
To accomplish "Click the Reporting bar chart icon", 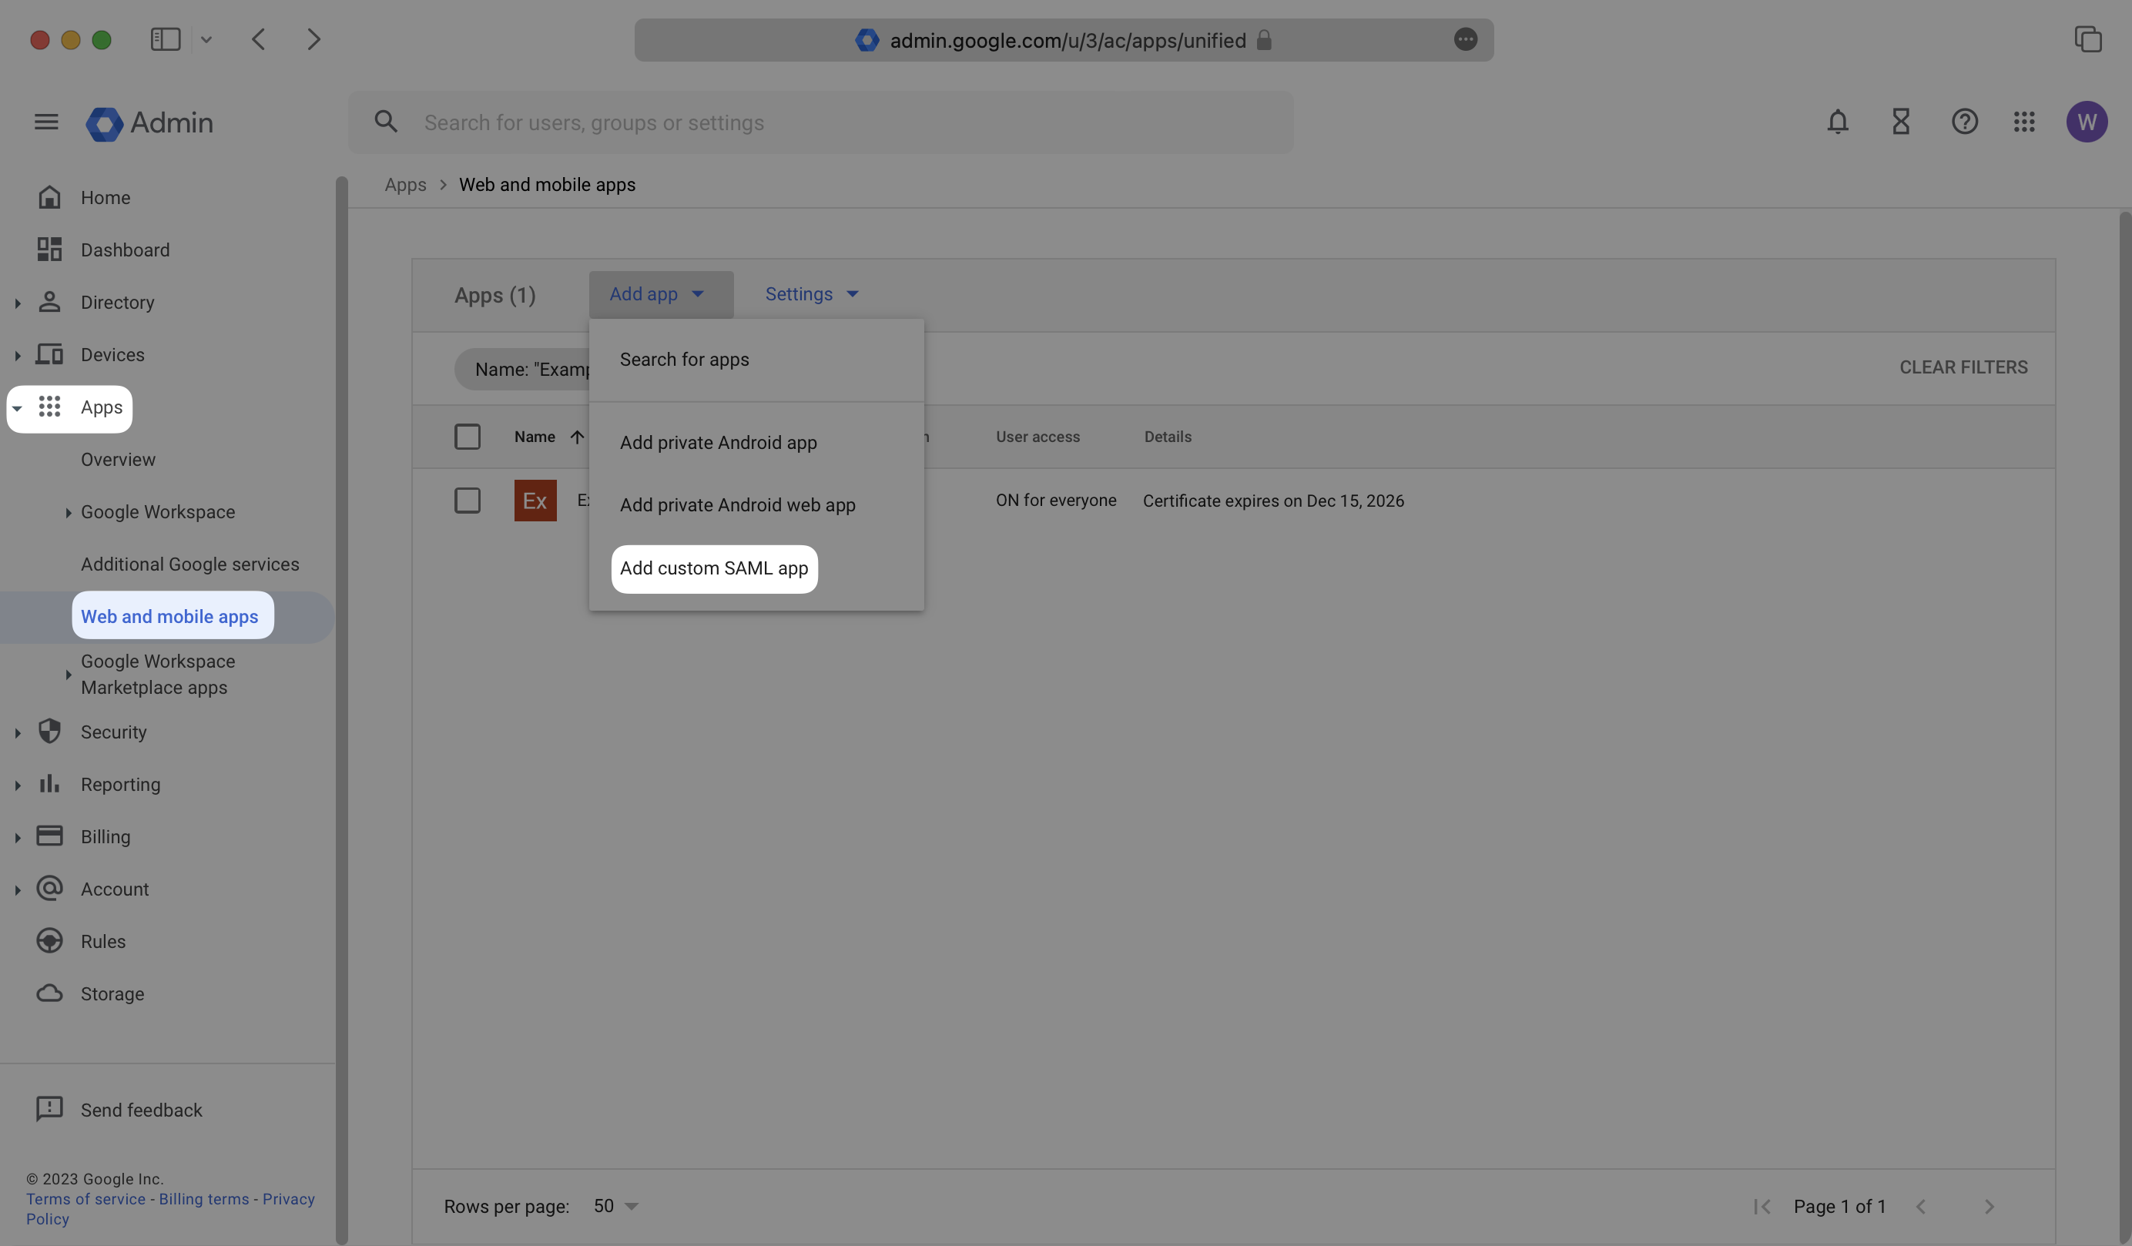I will coord(50,784).
